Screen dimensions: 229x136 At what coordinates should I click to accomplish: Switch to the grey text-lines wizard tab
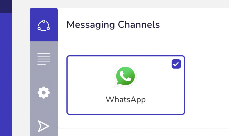44,58
